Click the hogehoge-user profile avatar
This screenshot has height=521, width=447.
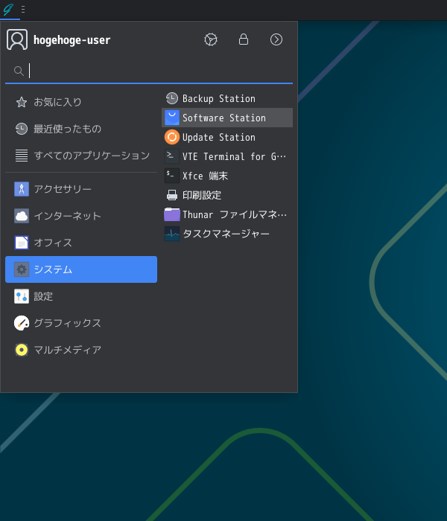[x=17, y=39]
